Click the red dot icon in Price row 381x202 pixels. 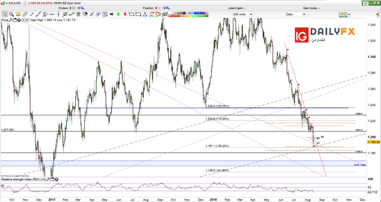[x=23, y=20]
